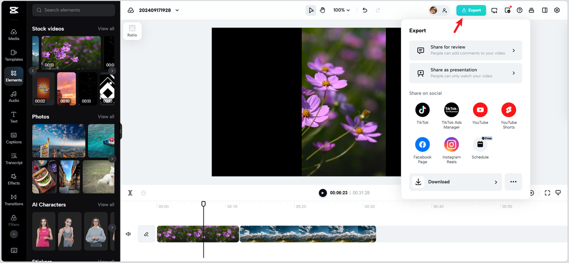View all Stock videos
Screen dimensions: 569x263
pos(106,28)
